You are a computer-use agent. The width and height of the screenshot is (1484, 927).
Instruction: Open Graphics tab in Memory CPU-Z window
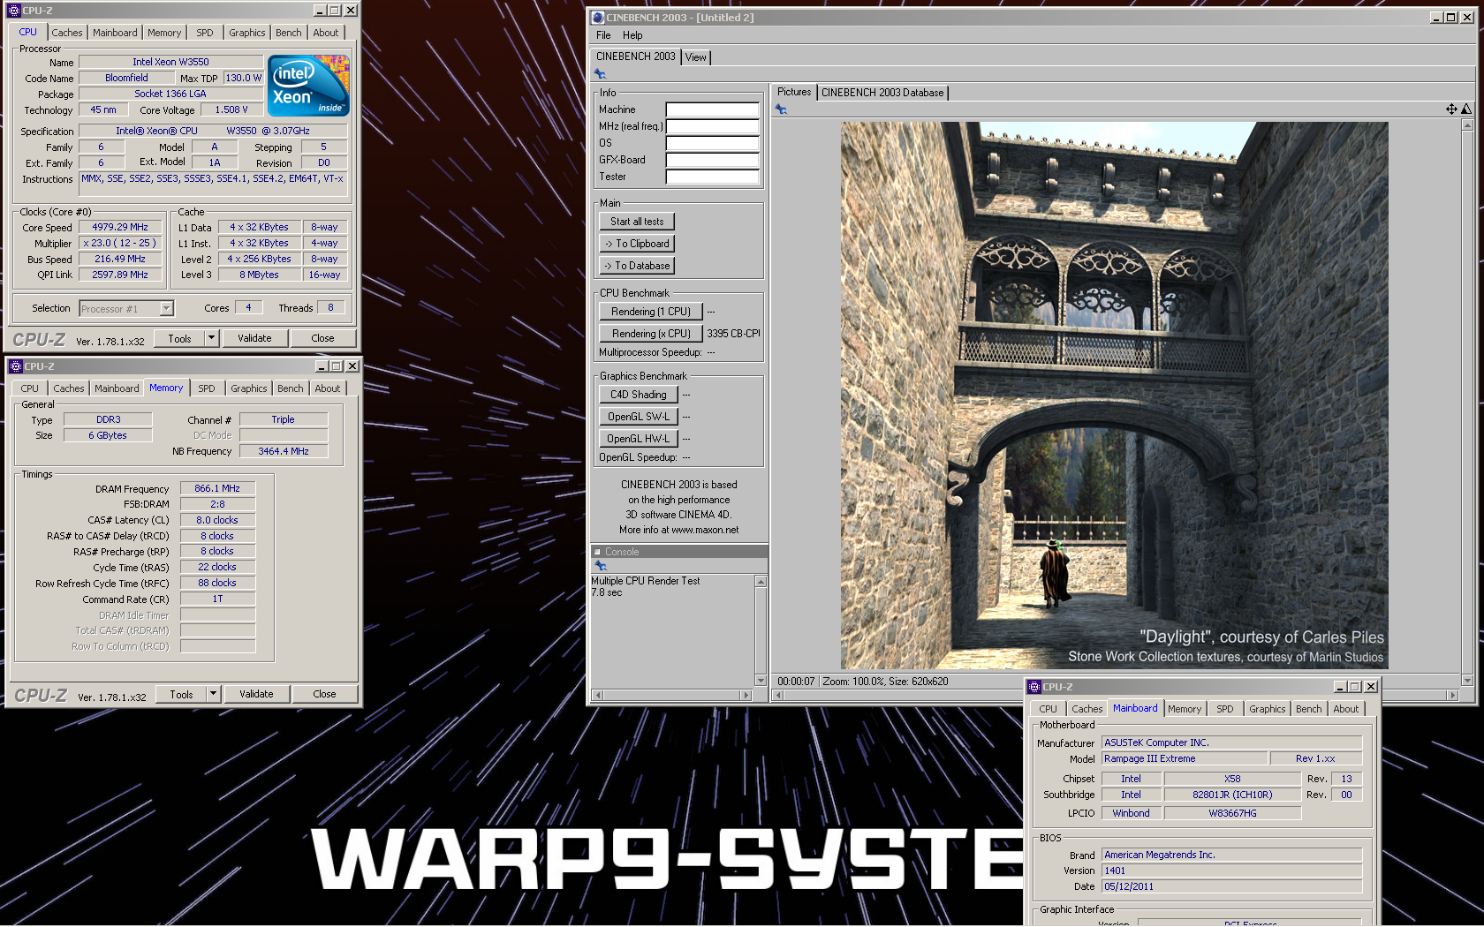pos(249,388)
